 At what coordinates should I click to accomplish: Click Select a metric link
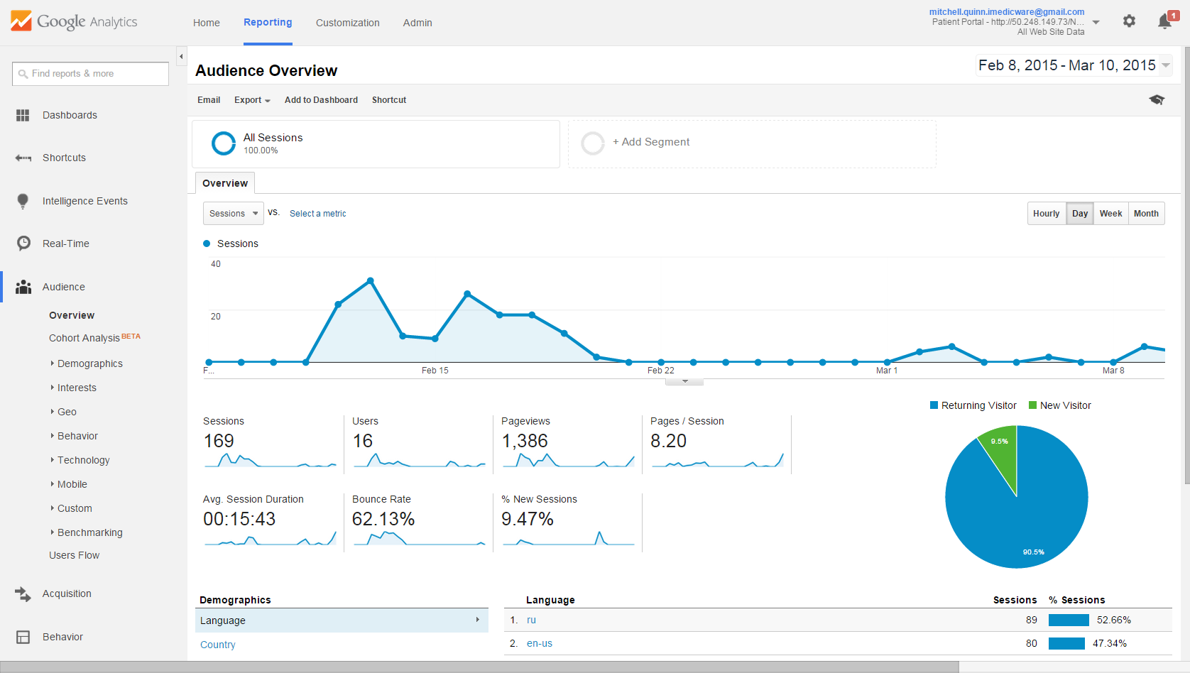318,214
